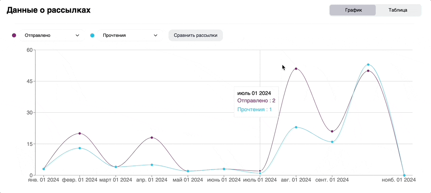Click the Прочтения point at сент. 01 2024
The width and height of the screenshot is (431, 193).
coord(332,142)
